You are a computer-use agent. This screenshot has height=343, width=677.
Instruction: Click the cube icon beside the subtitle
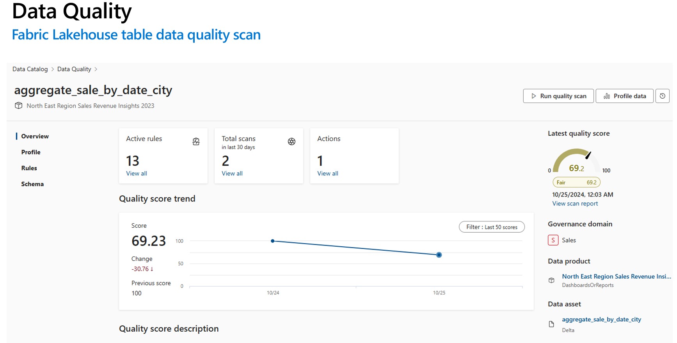pyautogui.click(x=18, y=106)
